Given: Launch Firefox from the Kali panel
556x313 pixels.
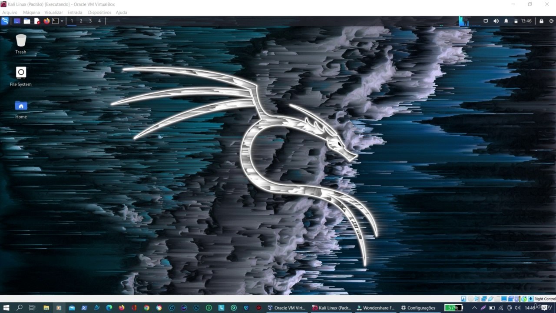Looking at the screenshot, I should [46, 21].
